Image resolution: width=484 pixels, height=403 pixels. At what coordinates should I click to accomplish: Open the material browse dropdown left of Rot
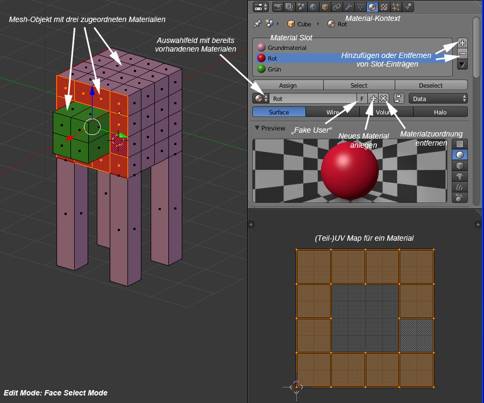pos(261,98)
